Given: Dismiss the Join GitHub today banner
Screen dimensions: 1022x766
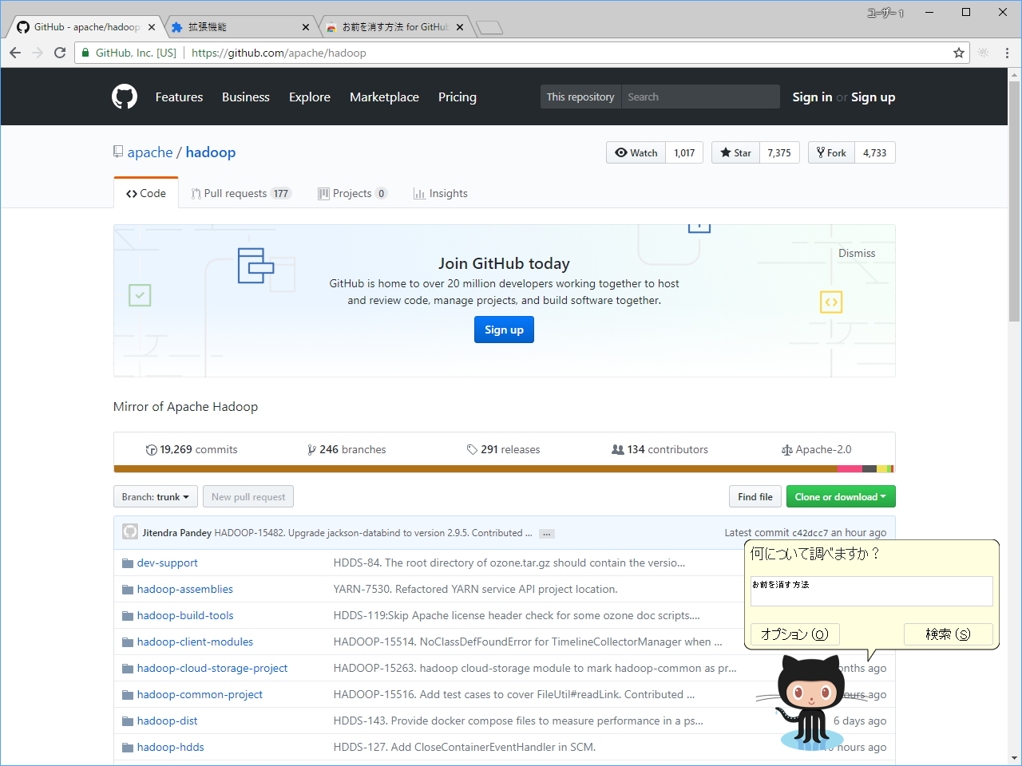Looking at the screenshot, I should (857, 253).
